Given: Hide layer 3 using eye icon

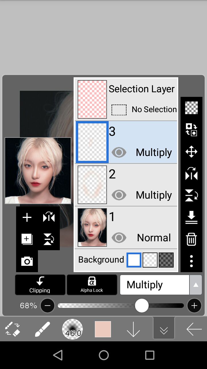Looking at the screenshot, I should point(119,152).
